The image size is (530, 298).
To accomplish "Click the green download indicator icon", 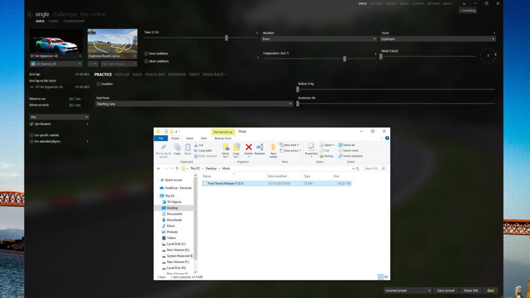I will (x=464, y=4).
